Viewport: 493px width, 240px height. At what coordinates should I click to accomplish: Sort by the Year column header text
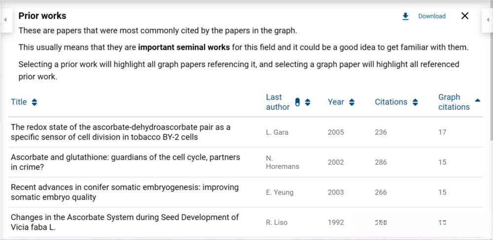click(x=336, y=102)
